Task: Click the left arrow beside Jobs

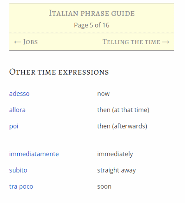Action: pos(18,42)
